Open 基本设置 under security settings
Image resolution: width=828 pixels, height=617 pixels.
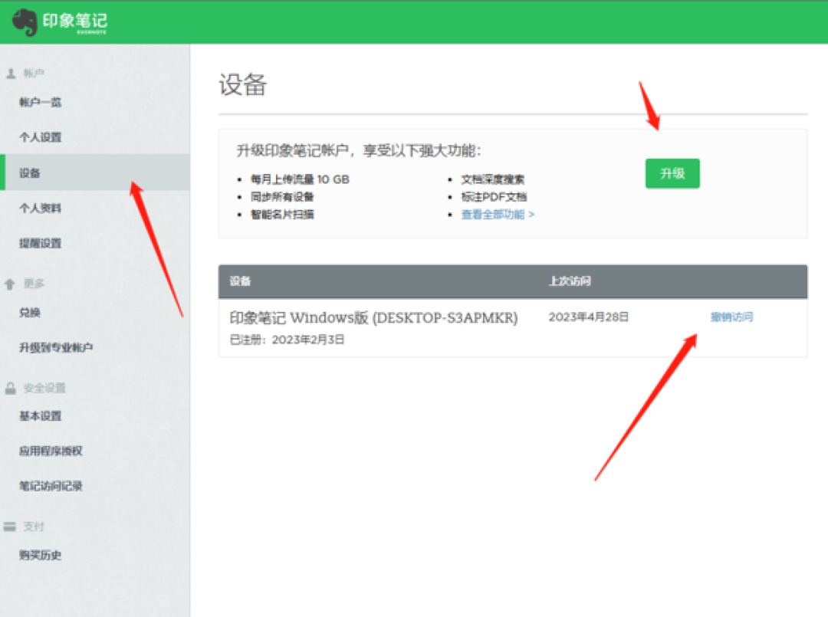coord(40,416)
